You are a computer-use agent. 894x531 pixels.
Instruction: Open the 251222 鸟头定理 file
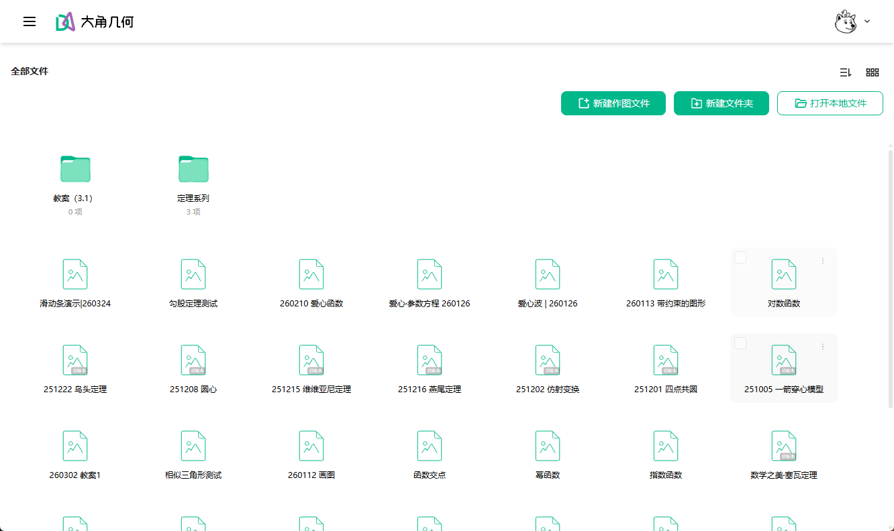click(x=75, y=360)
